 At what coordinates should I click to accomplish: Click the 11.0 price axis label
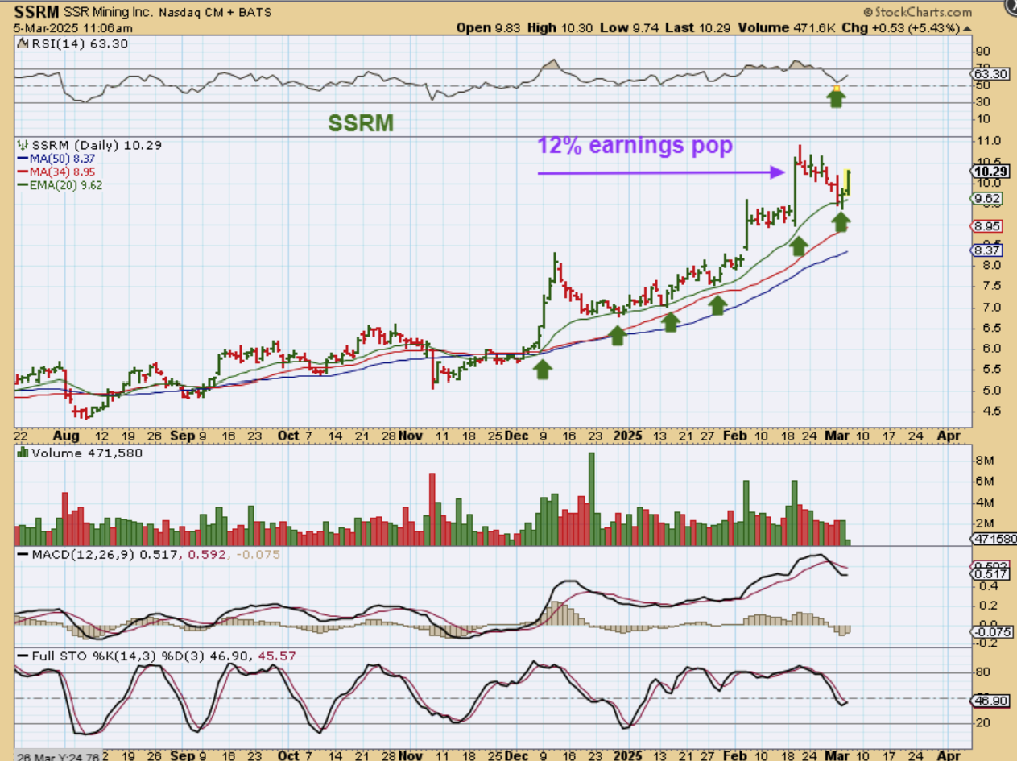pyautogui.click(x=988, y=140)
